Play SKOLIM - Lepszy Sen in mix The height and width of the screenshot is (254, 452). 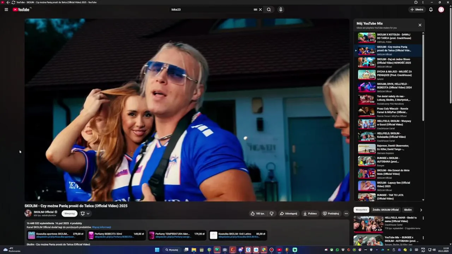388,186
